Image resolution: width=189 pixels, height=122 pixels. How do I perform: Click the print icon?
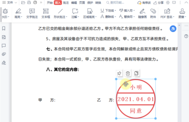point(35,3)
